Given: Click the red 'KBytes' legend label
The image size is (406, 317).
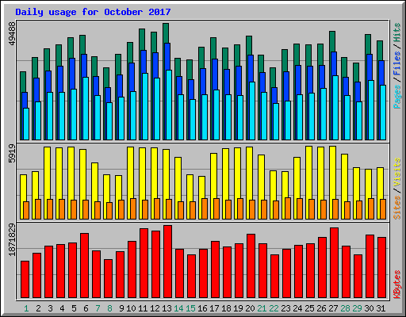Looking at the screenshot, I should [x=397, y=285].
